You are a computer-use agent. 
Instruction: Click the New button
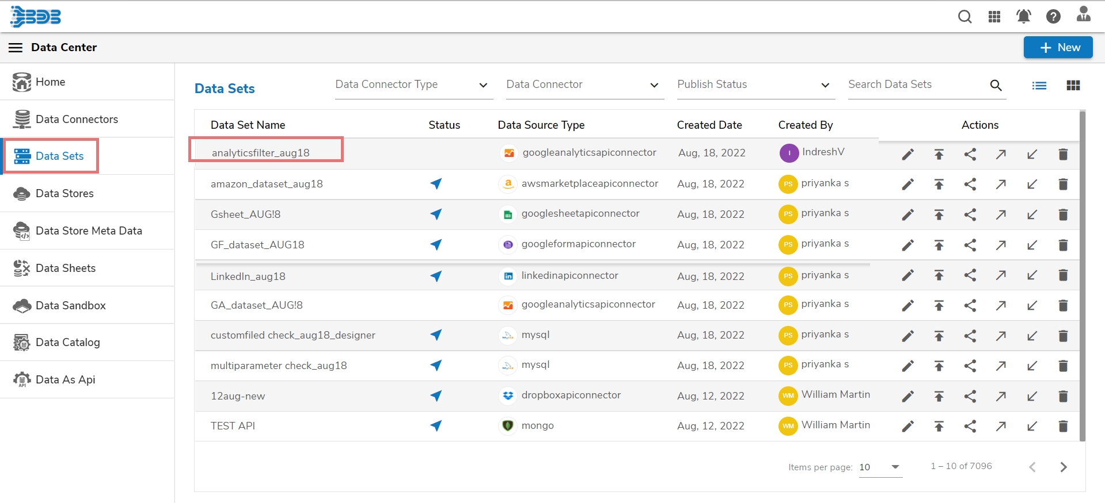click(x=1058, y=48)
